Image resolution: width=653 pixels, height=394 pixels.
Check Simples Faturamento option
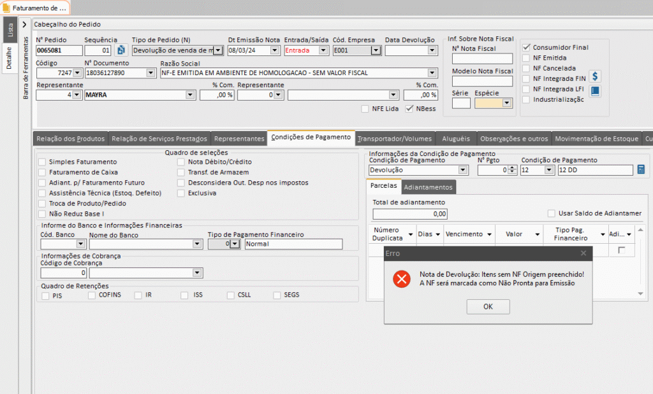pos(42,162)
